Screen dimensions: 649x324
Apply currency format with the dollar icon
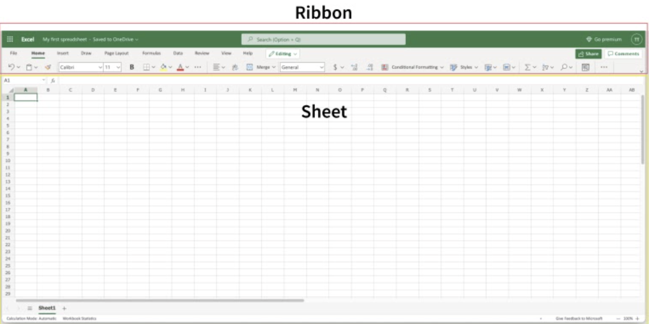click(336, 67)
